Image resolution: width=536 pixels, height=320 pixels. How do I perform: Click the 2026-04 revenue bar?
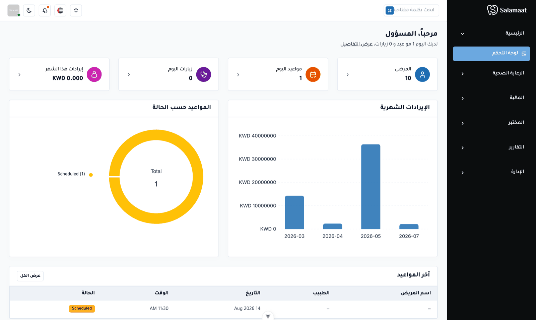point(333,227)
